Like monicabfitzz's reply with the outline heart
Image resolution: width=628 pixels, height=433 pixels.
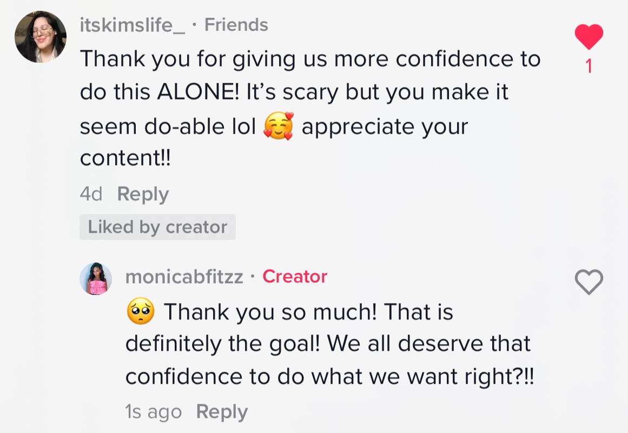pos(589,283)
